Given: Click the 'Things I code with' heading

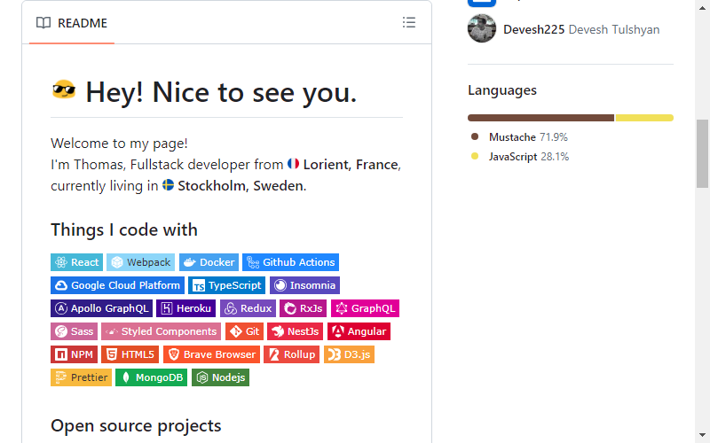Looking at the screenshot, I should click(124, 229).
